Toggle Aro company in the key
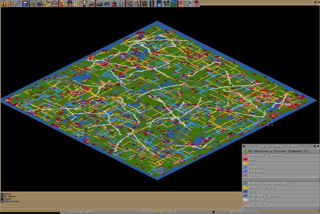This screenshot has height=214, width=320. pyautogui.click(x=281, y=163)
